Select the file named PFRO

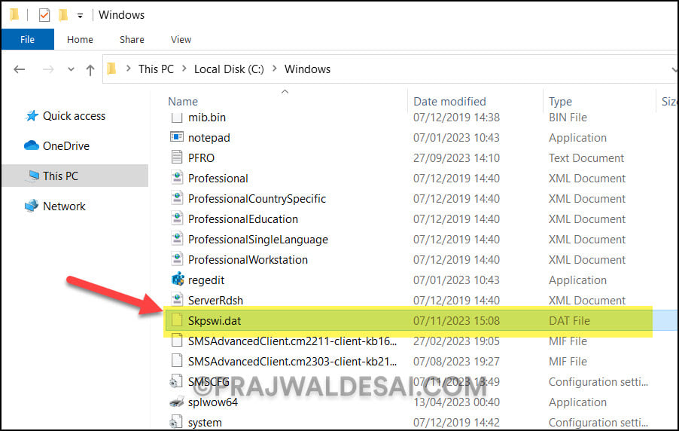pos(201,157)
